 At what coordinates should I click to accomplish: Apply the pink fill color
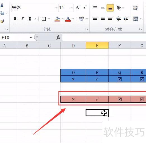[57, 19]
